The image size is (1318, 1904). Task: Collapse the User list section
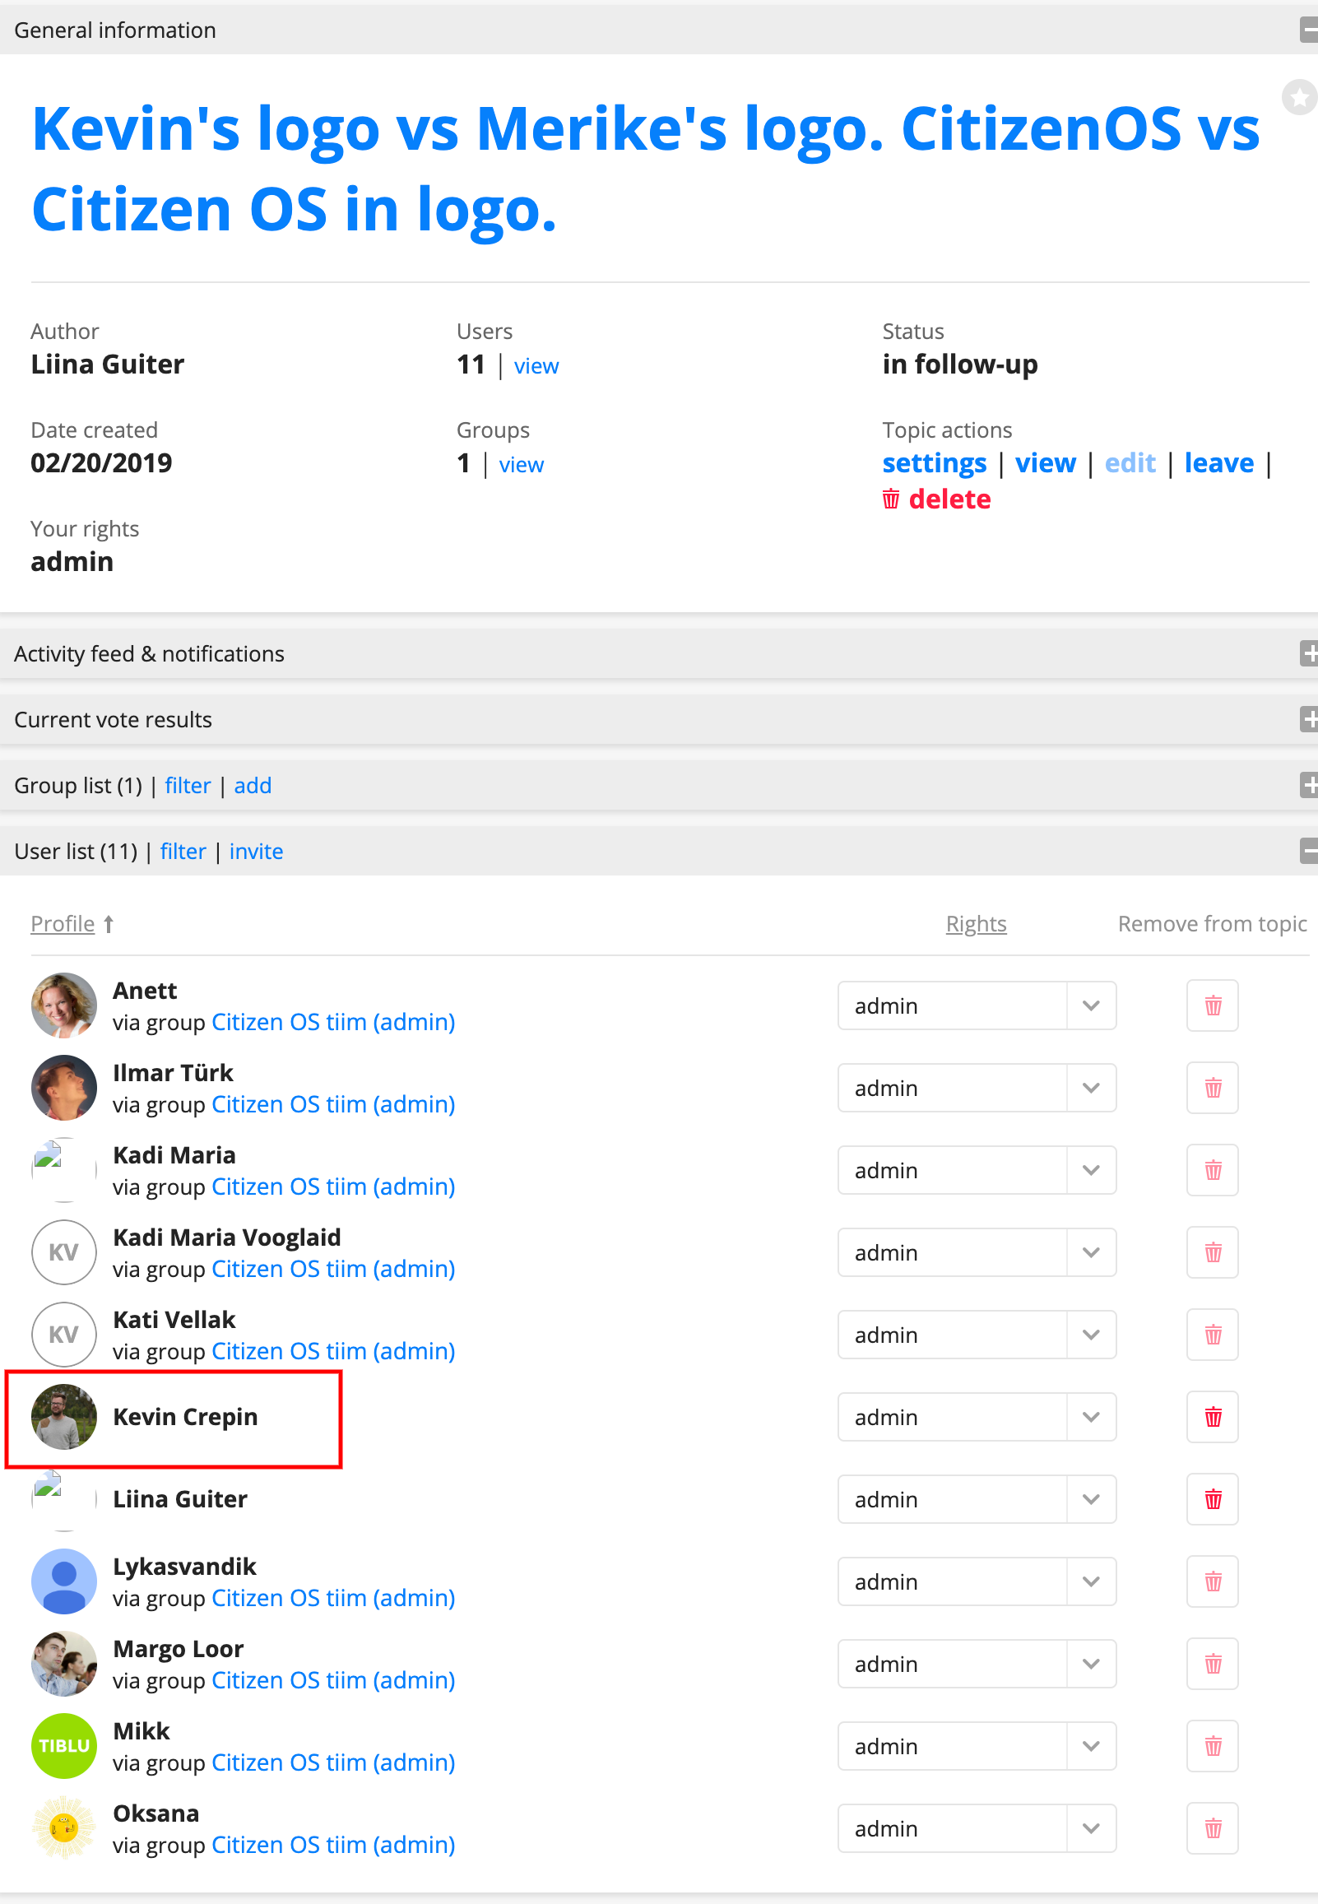click(x=1309, y=851)
